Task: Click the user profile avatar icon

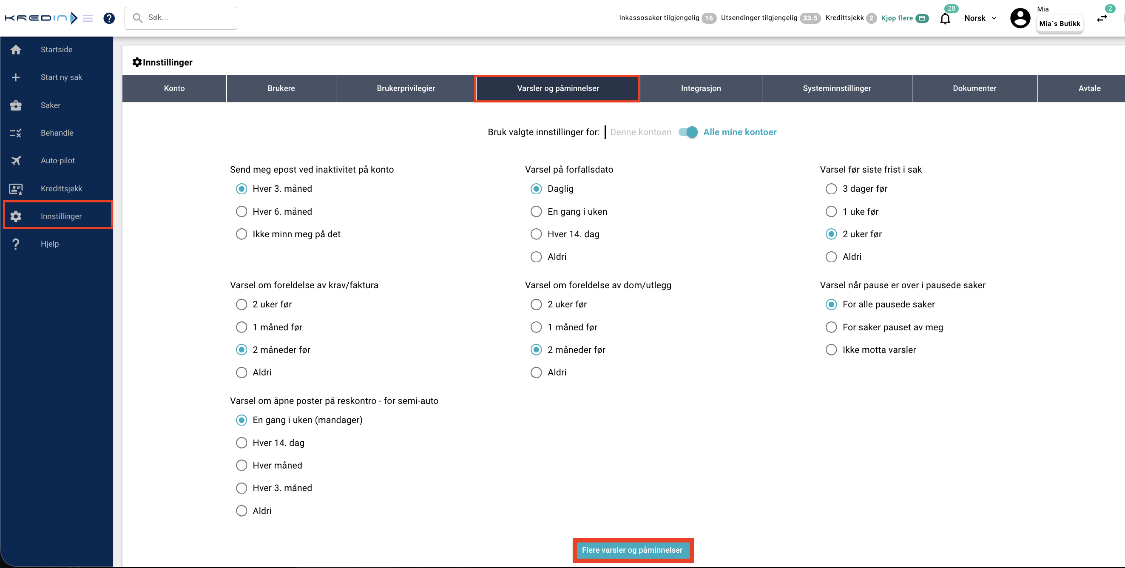Action: pos(1020,18)
